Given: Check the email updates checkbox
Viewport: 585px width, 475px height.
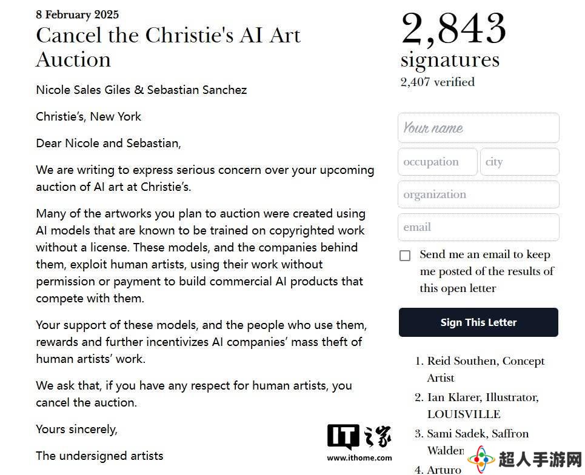Looking at the screenshot, I should 405,256.
